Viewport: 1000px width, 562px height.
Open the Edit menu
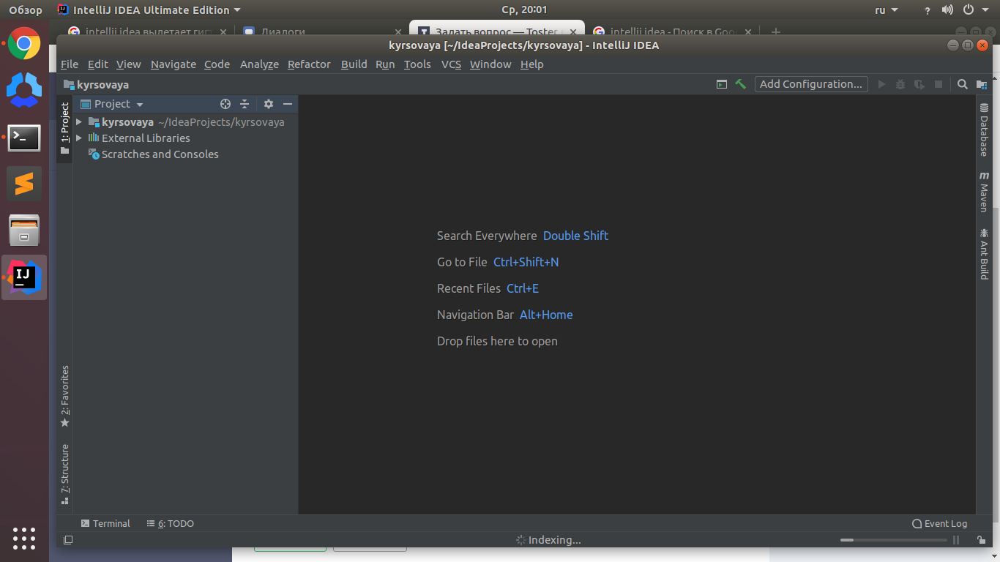(97, 64)
